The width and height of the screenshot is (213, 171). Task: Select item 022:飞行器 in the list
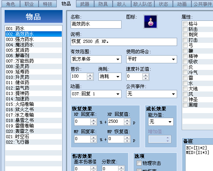(34, 142)
